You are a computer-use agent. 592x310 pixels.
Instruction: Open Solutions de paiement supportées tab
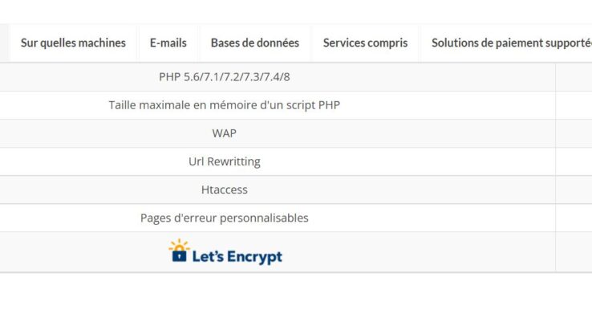coord(506,43)
